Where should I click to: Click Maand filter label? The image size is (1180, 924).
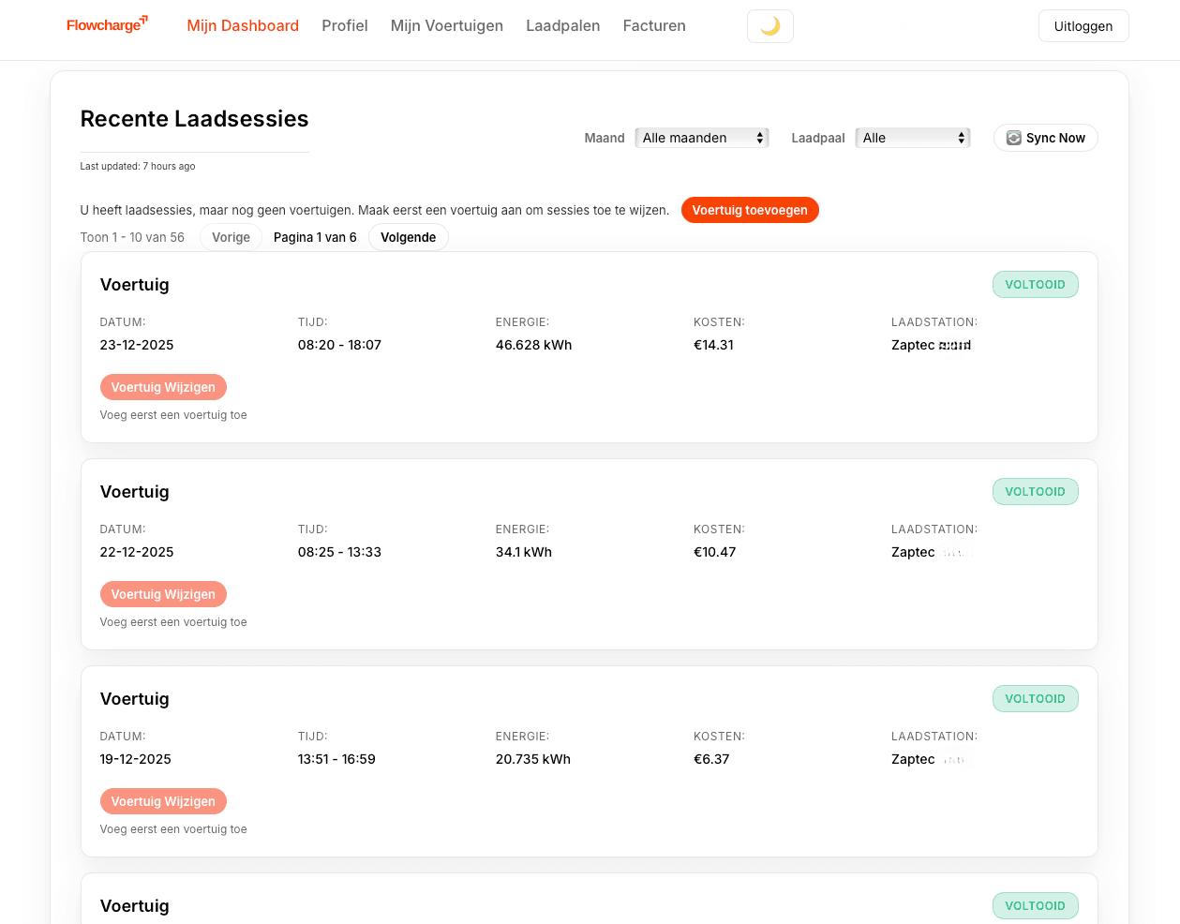tap(605, 138)
